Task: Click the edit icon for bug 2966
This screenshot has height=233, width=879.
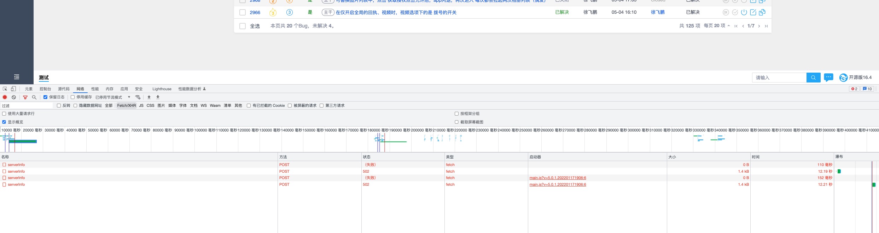Action: pyautogui.click(x=753, y=12)
